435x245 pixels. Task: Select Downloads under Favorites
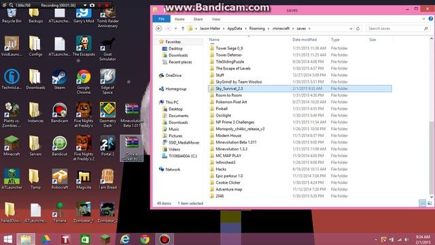click(178, 55)
